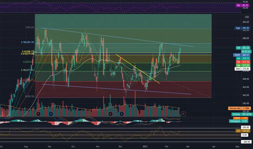253x149 pixels.
Task: Click the Sep label on time axis
Action: pos(49,146)
